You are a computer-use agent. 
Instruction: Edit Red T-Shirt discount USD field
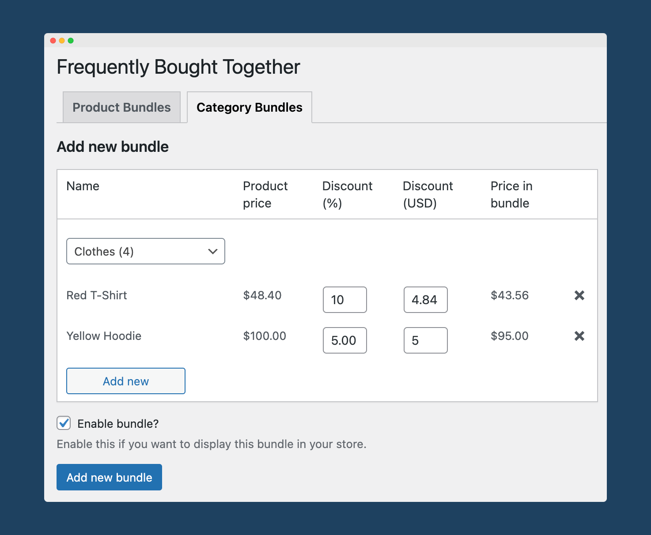[425, 300]
